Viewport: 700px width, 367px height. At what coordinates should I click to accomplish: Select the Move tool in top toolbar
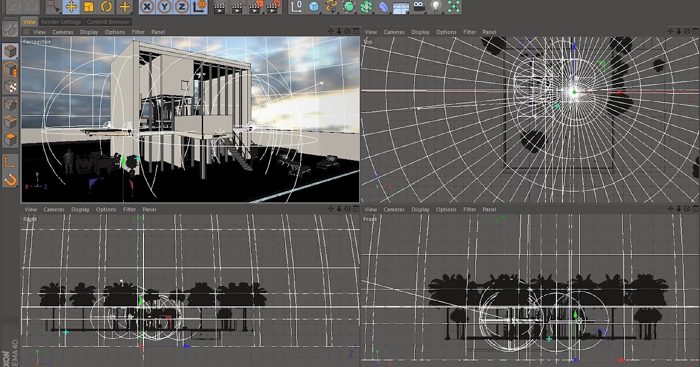[x=71, y=7]
